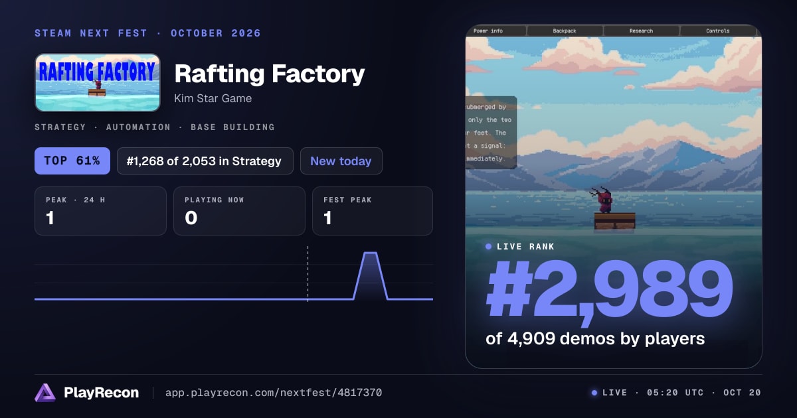The height and width of the screenshot is (418, 797).
Task: Click the 'of 4,909 demos by players' text
Action: [x=595, y=338]
